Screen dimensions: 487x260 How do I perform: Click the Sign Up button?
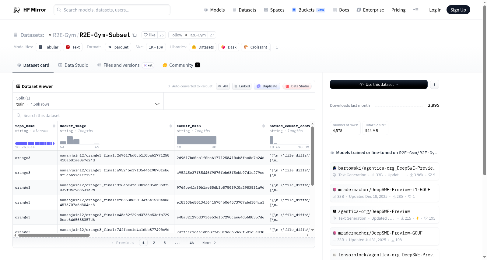[458, 10]
